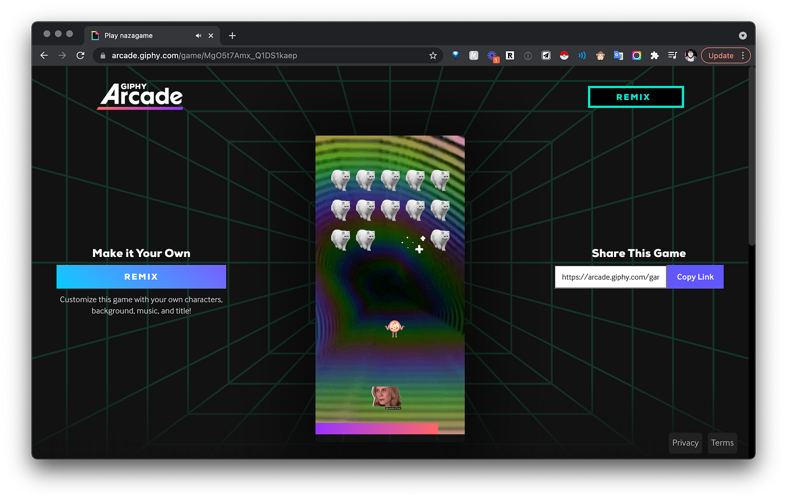Click the rainbow circle extension icon
787x501 pixels.
(637, 56)
